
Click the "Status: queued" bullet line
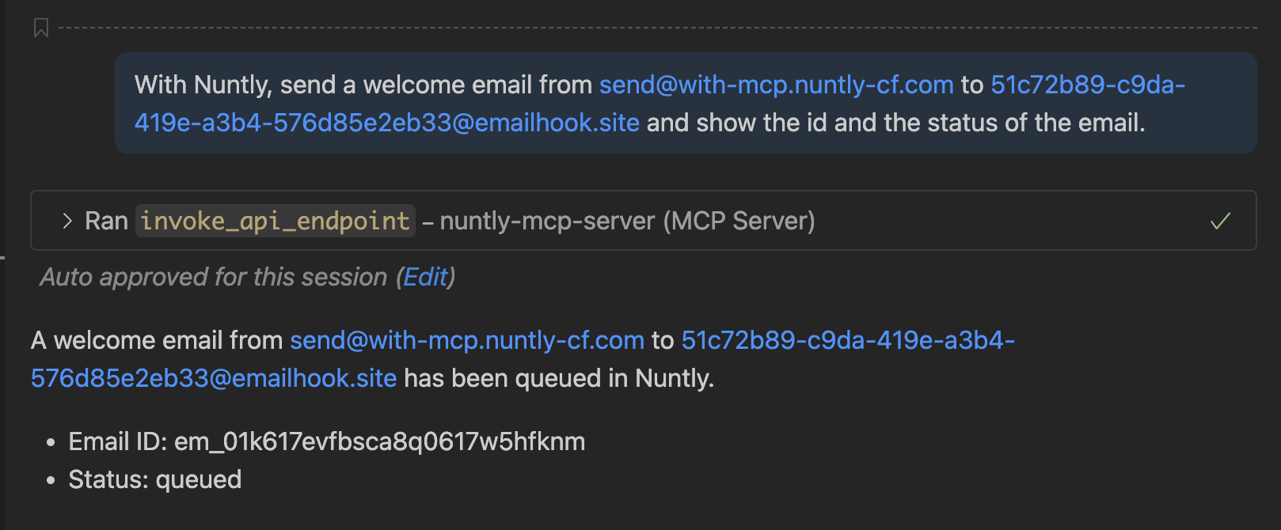[x=154, y=479]
